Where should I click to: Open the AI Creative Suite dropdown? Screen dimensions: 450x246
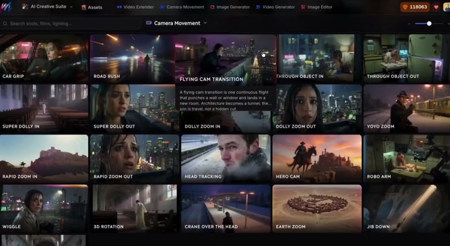[47, 7]
